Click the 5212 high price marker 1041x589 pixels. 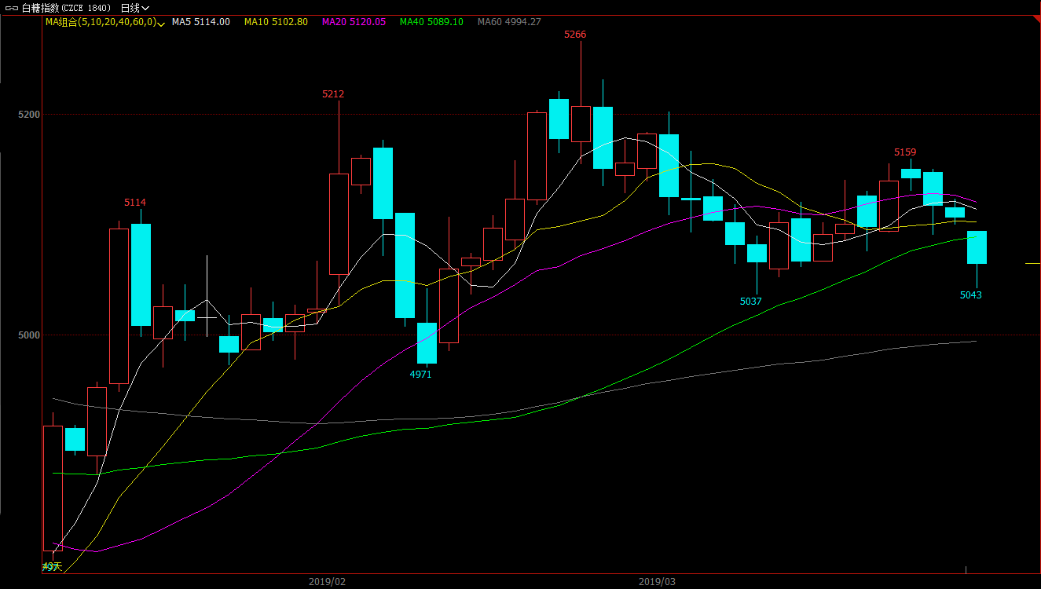[333, 94]
